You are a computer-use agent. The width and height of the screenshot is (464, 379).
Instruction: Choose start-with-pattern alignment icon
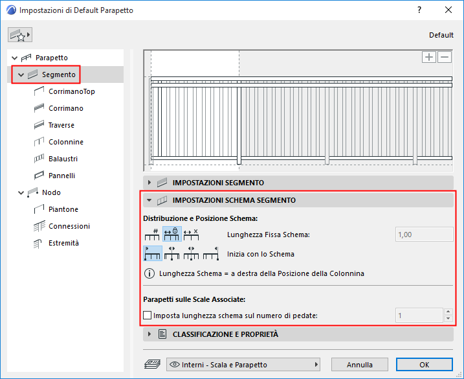(153, 253)
